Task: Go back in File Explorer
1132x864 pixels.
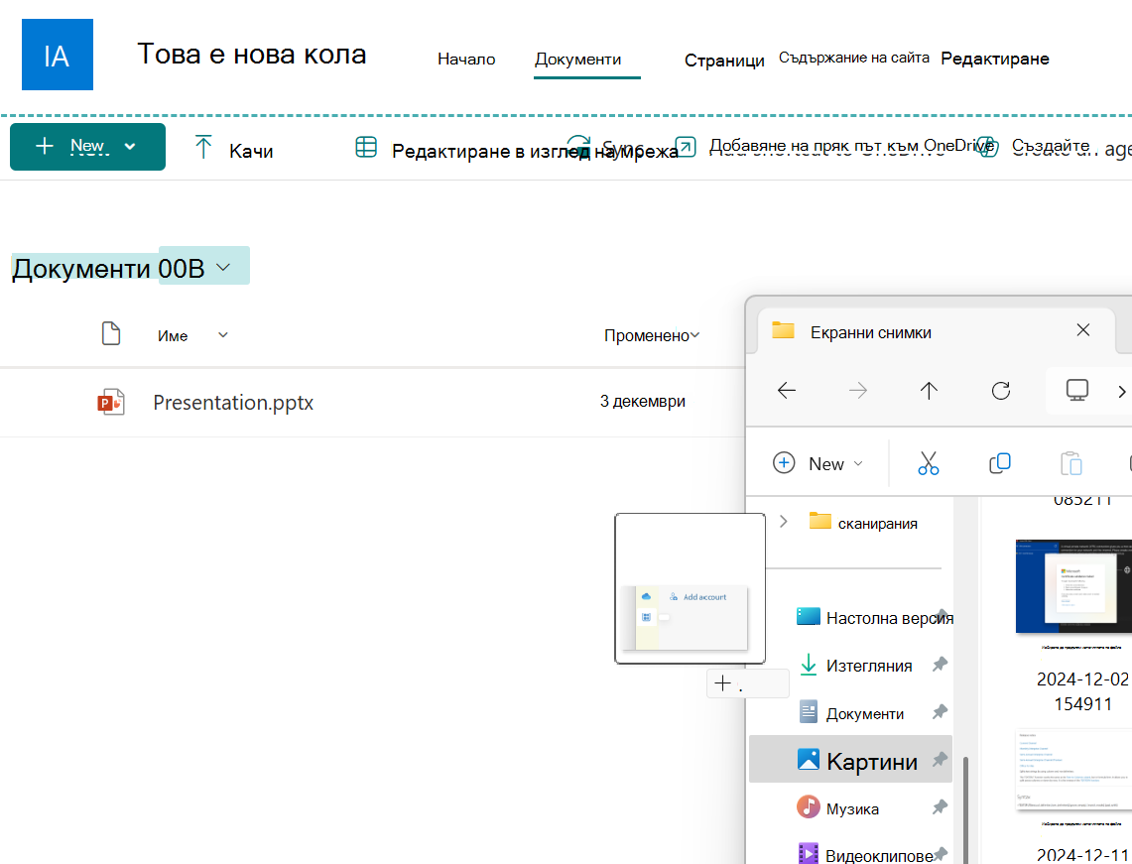Action: coord(786,391)
